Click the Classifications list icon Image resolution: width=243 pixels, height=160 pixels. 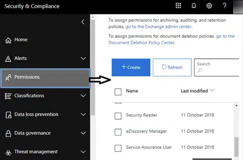click(x=8, y=96)
